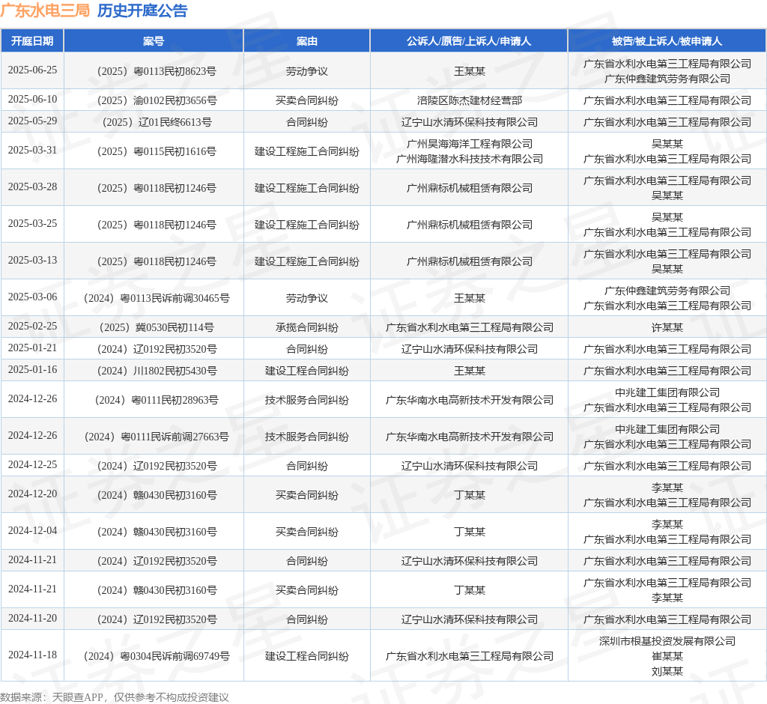
Task: Click the 案号 column header
Action: 154,41
